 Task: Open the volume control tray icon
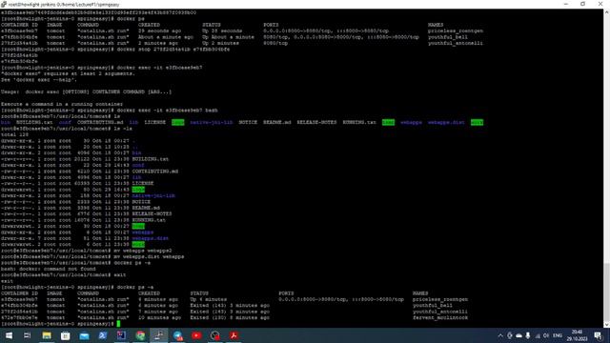pyautogui.click(x=546, y=335)
